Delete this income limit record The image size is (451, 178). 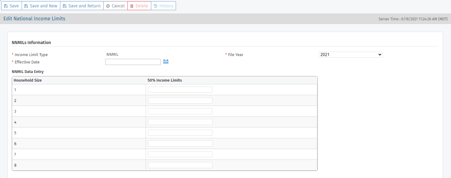[x=139, y=6]
